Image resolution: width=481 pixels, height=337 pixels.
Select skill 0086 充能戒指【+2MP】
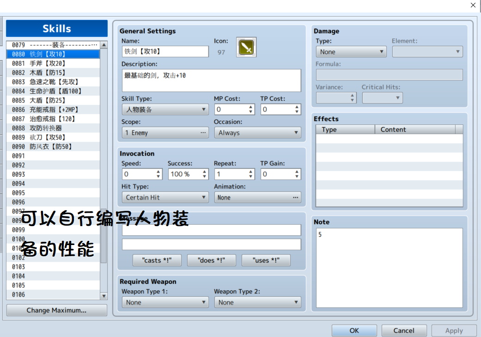53,110
